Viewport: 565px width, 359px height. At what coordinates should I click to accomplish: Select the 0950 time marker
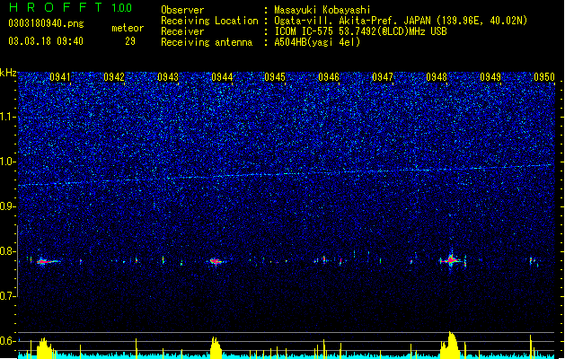click(x=544, y=76)
